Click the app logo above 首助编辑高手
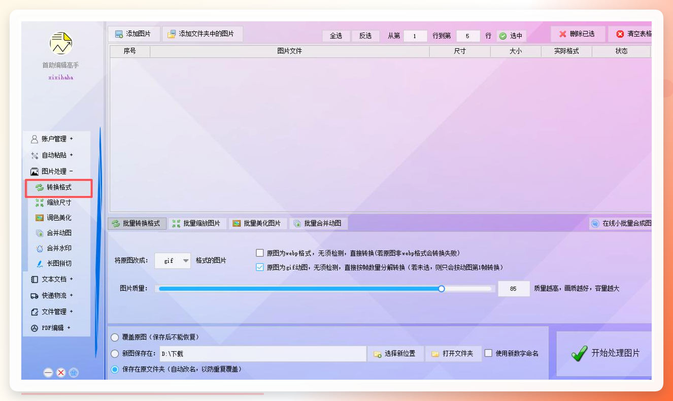Image resolution: width=673 pixels, height=401 pixels. tap(61, 44)
